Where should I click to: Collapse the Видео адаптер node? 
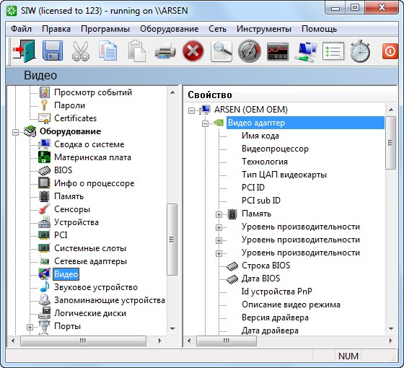click(x=205, y=123)
